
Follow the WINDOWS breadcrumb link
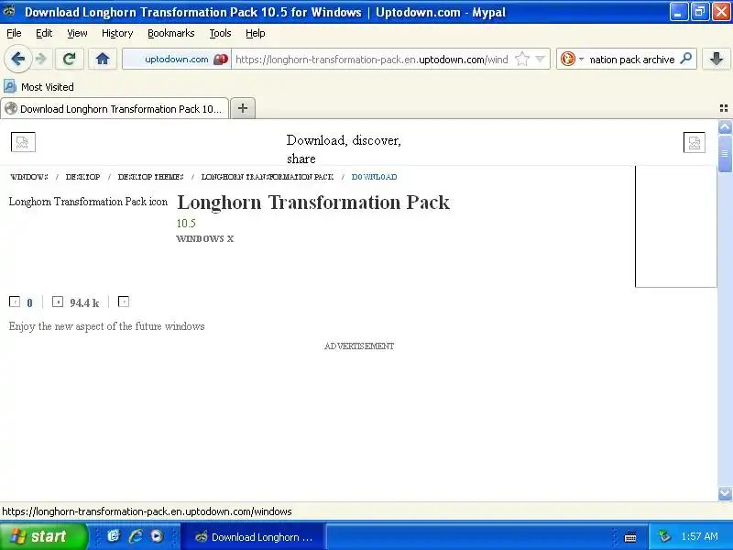point(29,177)
